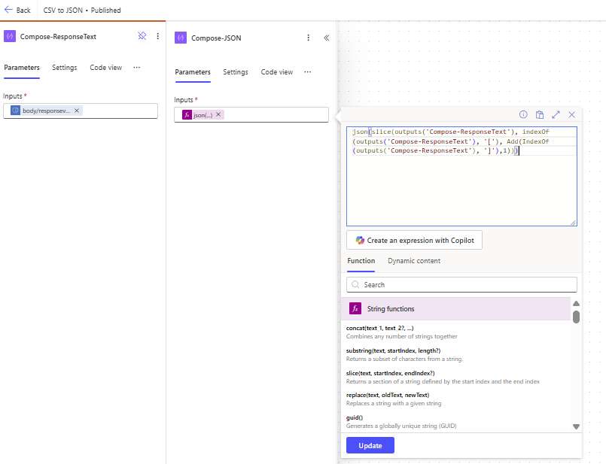The height and width of the screenshot is (464, 606).
Task: Click the expression editor resize handle
Action: click(x=573, y=223)
